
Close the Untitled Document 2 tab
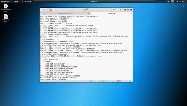coord(89,14)
